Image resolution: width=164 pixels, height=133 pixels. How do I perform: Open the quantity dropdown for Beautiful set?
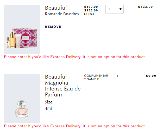(x=115, y=9)
